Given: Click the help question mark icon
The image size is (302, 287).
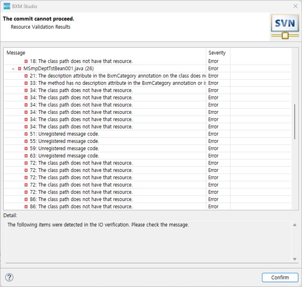Looking at the screenshot, I should coord(9,278).
